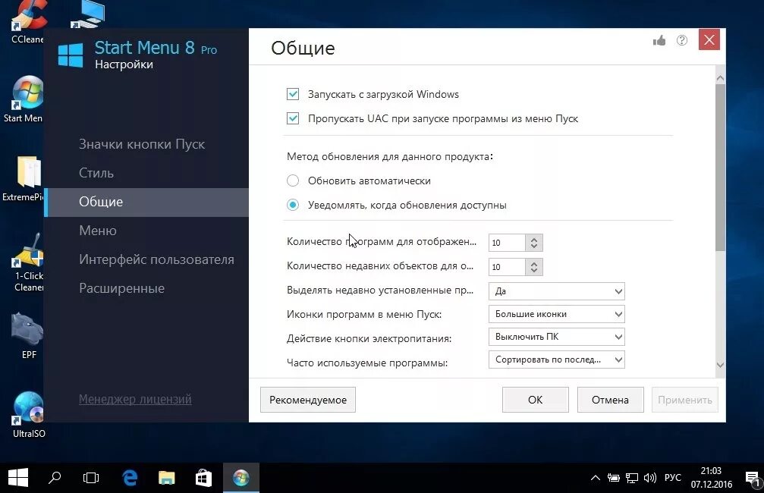Screen dimensions: 764x493
Task: Open the Windows Store taskbar icon
Action: (x=203, y=478)
